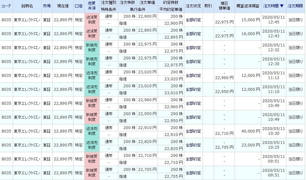Image resolution: width=306 pixels, height=180 pixels.
Task: Click the 23,000 円 profit value
Action: coord(251,145)
